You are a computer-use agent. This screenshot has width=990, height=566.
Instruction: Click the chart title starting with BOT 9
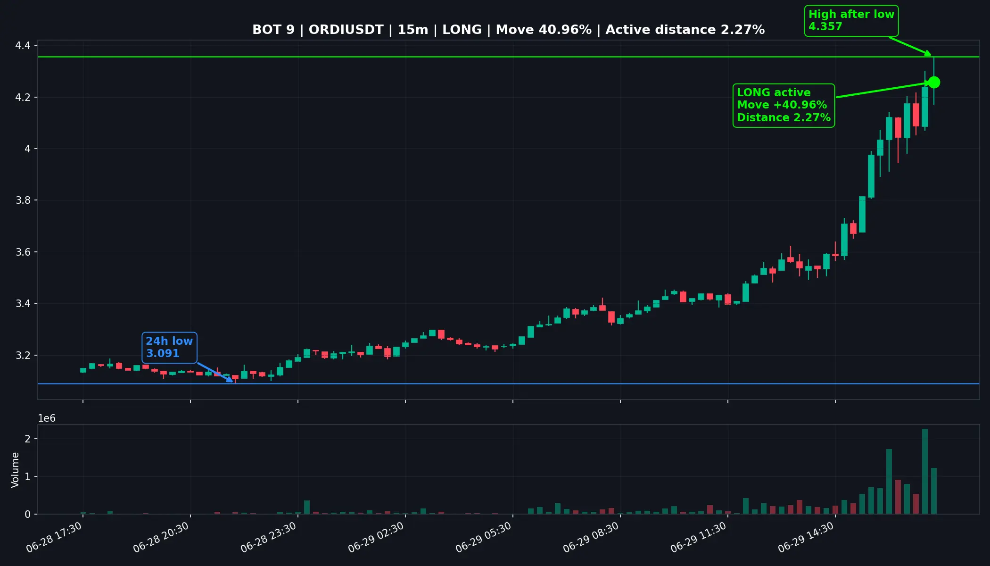tap(508, 30)
